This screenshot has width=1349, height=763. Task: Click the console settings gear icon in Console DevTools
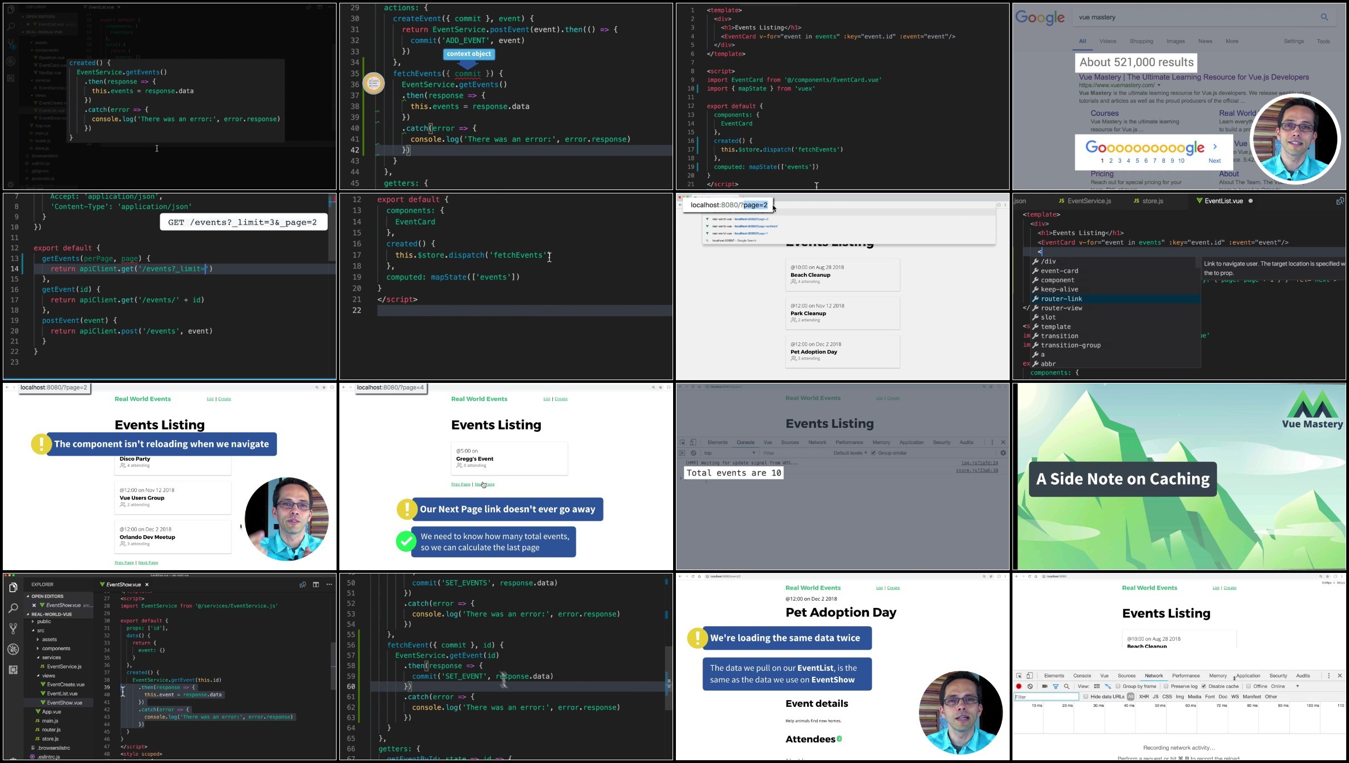point(1003,453)
